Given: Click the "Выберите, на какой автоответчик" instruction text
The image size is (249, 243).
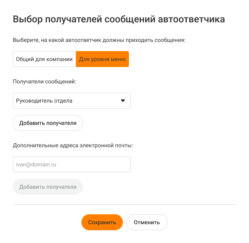Looking at the screenshot, I should click(99, 40).
